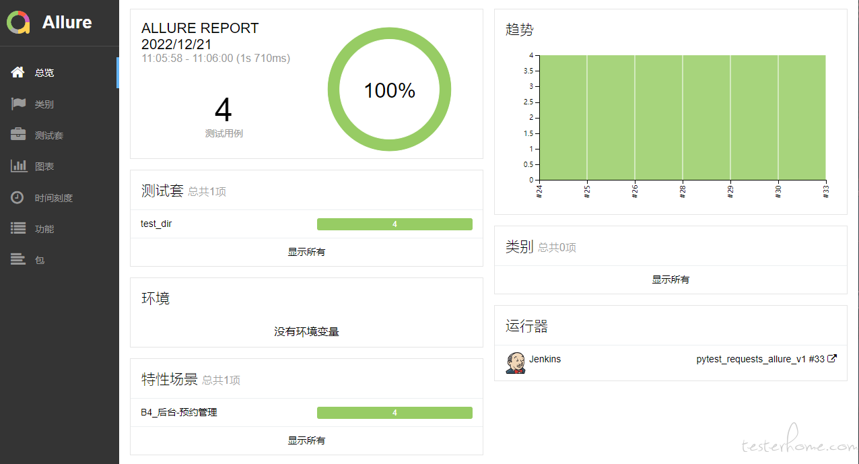Click the ALLURE REPORT 2022/12/21 title
The image size is (859, 464).
pos(200,36)
